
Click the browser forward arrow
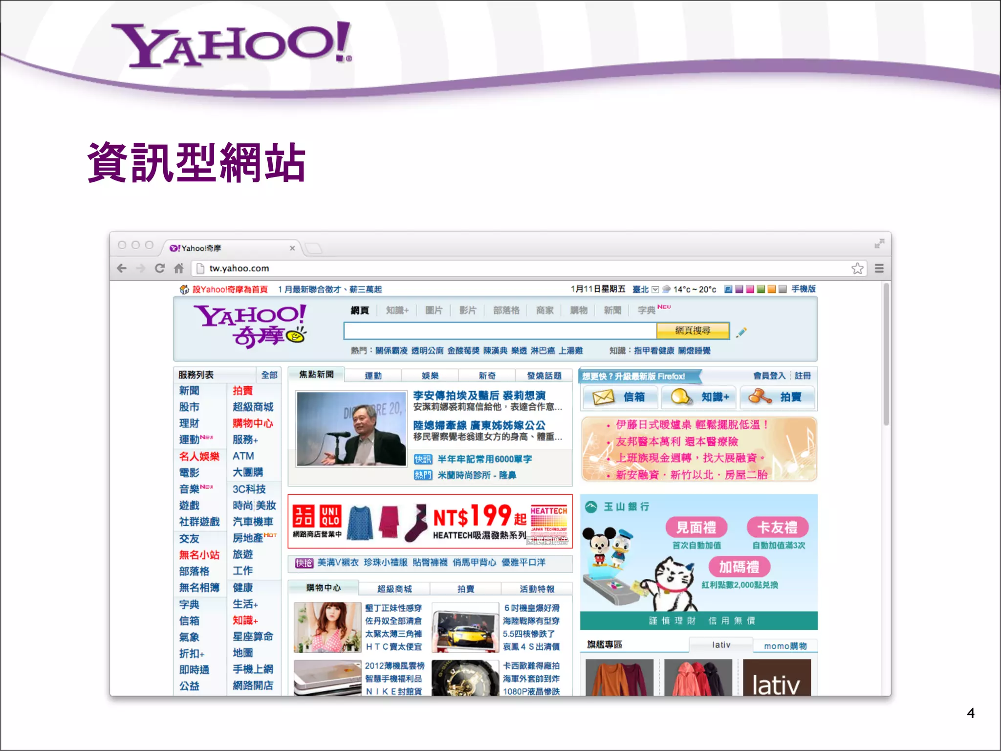pyautogui.click(x=141, y=268)
